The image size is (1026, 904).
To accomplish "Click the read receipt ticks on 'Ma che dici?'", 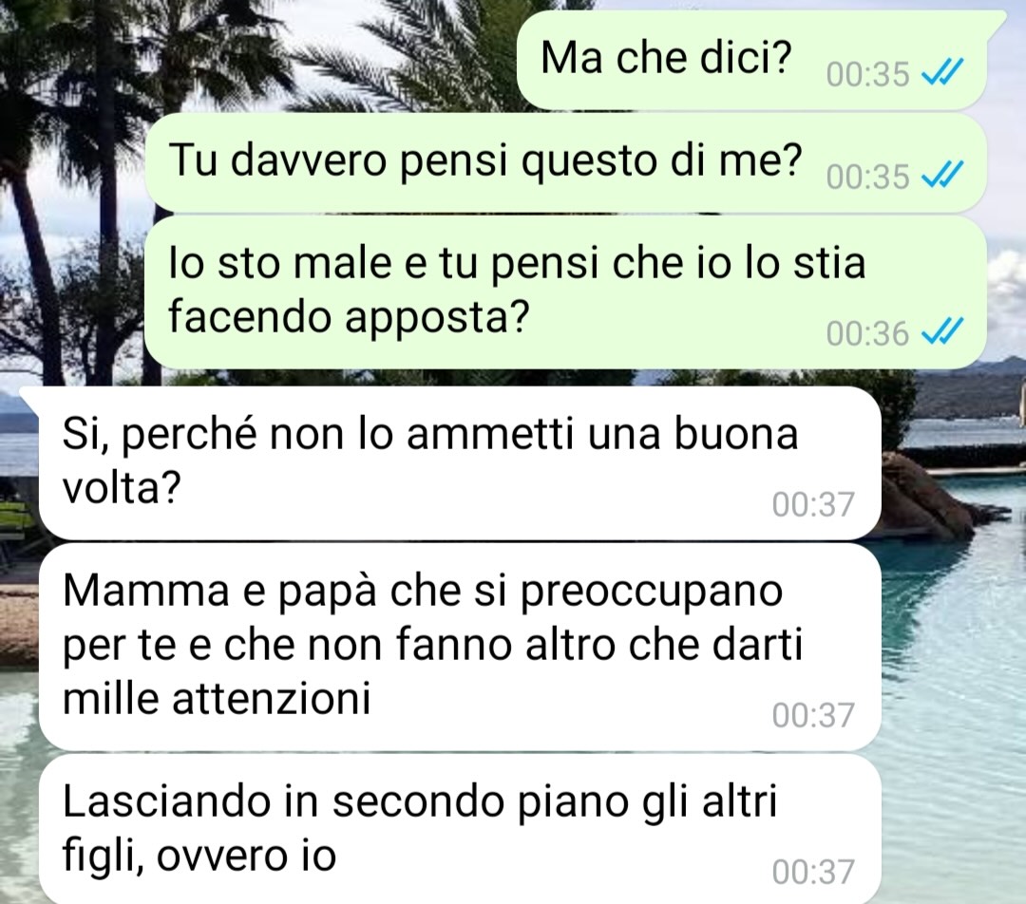I will 942,72.
